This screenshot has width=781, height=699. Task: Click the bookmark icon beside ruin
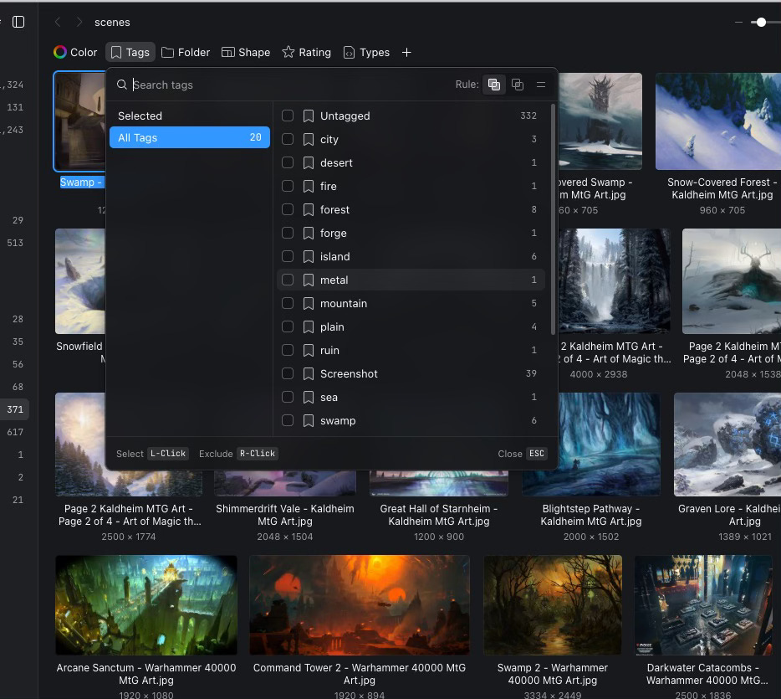coord(309,351)
